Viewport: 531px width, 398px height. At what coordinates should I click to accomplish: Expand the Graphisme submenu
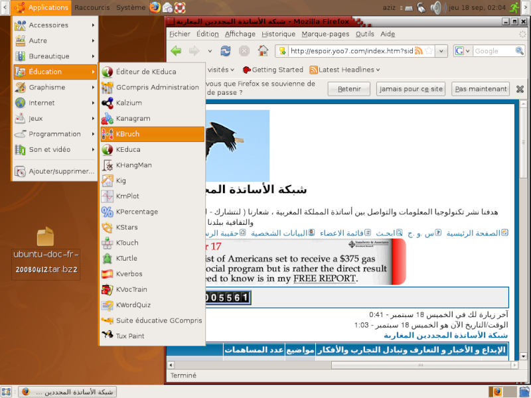(x=55, y=88)
